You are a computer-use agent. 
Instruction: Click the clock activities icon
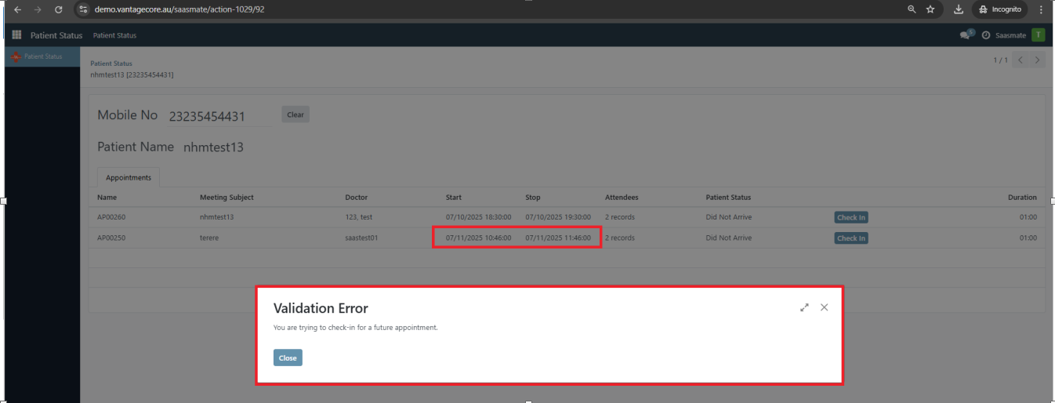tap(986, 35)
